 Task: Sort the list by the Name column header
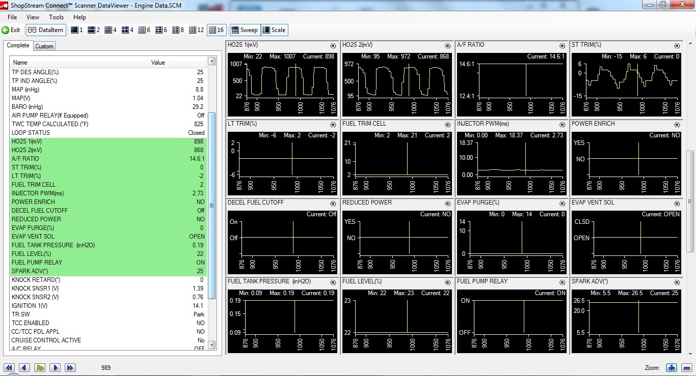click(79, 63)
